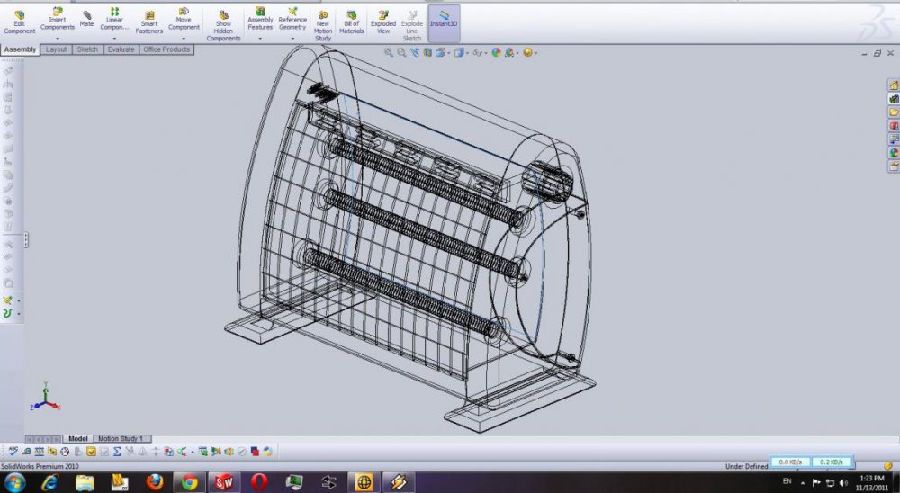Select the Mate tool
The image size is (900, 493).
point(86,19)
